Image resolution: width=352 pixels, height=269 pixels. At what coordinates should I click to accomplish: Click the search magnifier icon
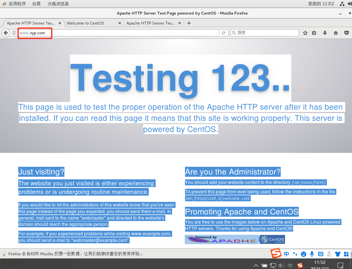coord(234,33)
